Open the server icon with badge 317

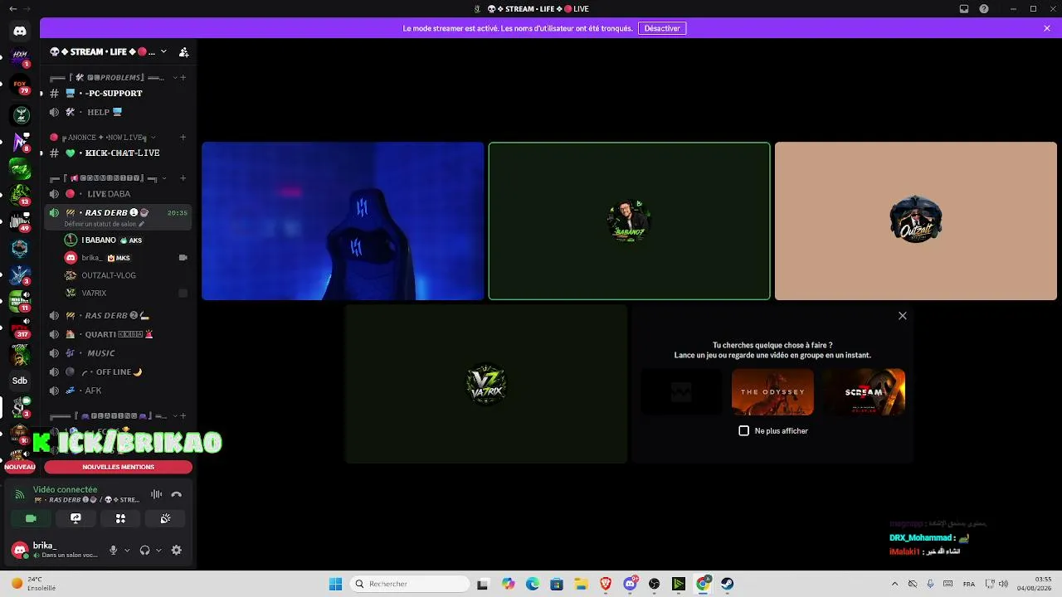tap(20, 328)
